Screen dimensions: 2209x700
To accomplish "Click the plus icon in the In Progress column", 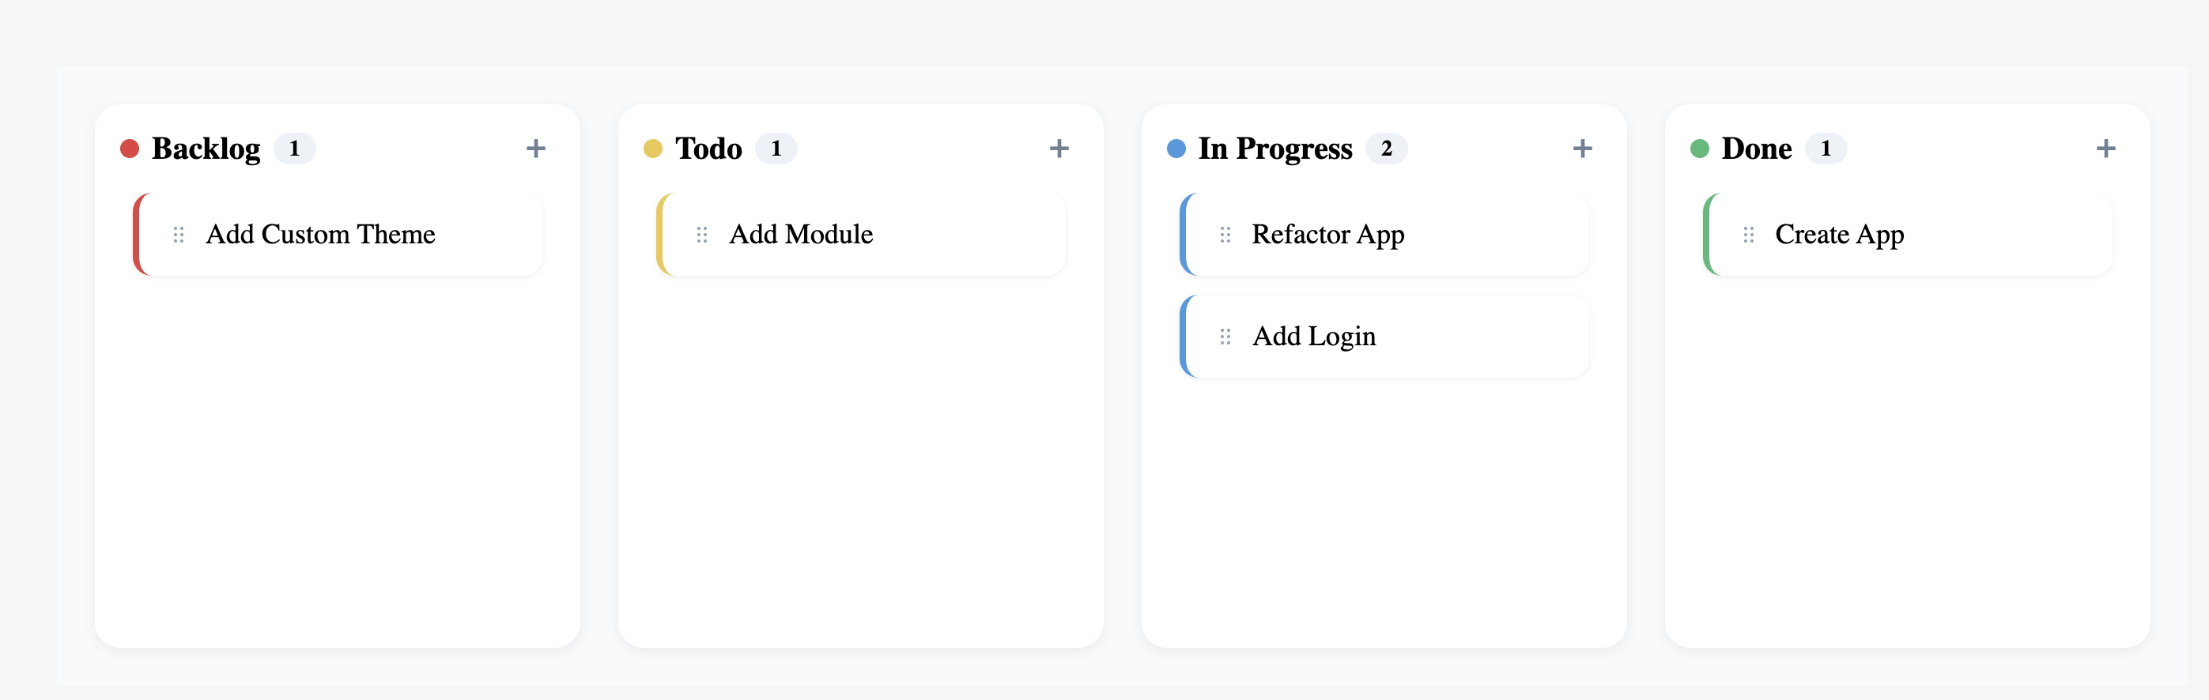I will point(1583,148).
